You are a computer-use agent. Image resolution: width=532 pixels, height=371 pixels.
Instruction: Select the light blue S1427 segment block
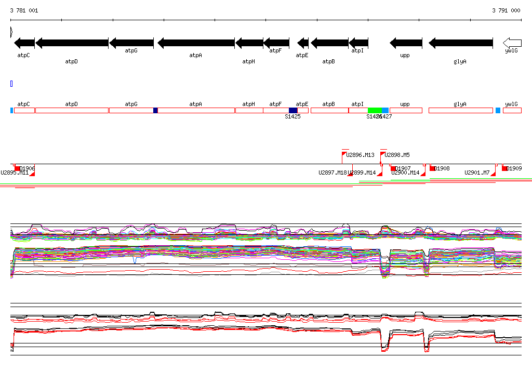point(385,110)
